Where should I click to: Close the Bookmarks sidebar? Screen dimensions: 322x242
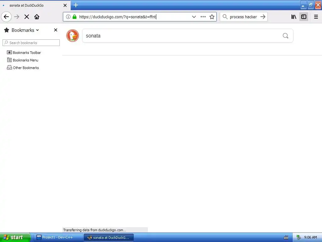pos(55,30)
